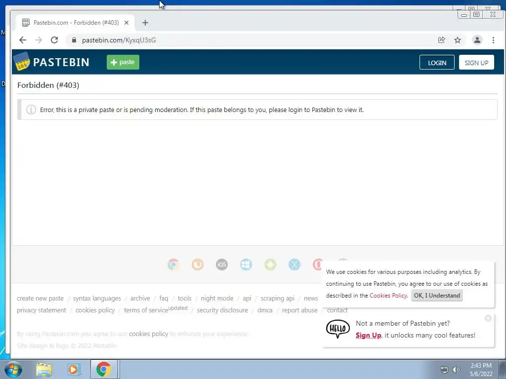Maximize the Chrome window

point(476,14)
